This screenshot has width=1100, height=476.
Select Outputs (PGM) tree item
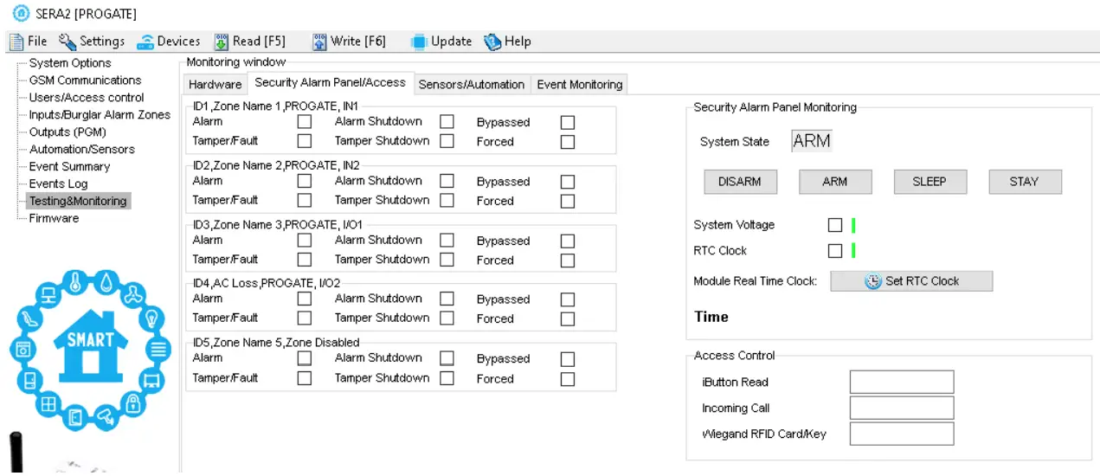click(68, 132)
